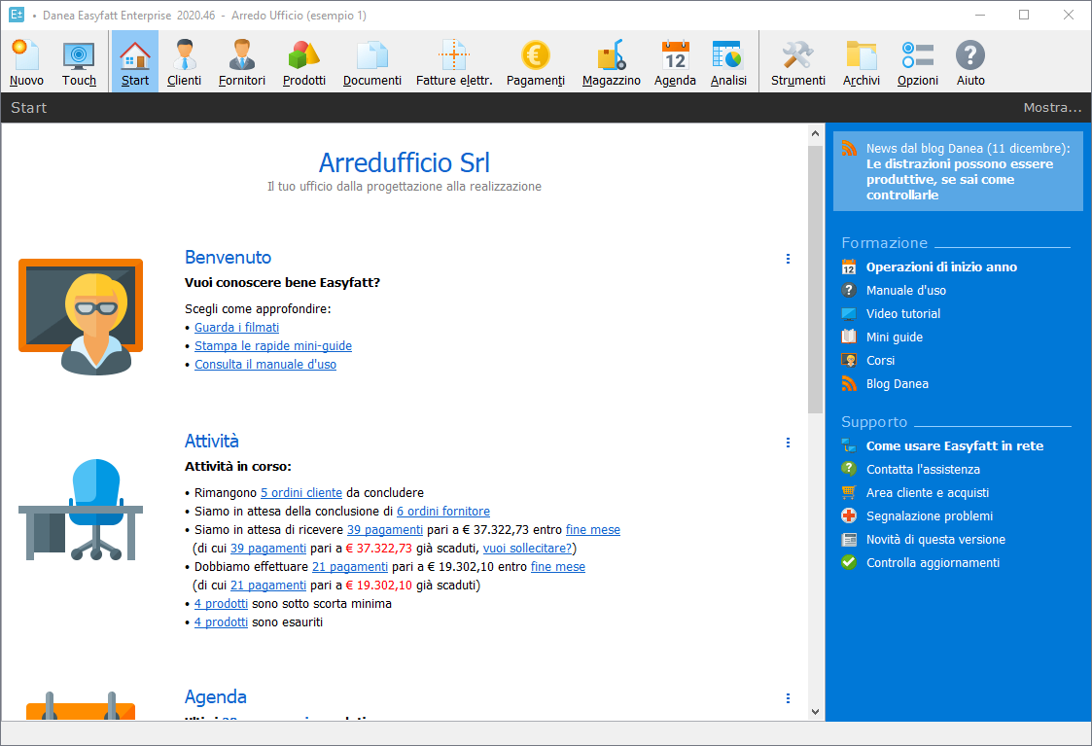1092x746 pixels.
Task: Open the Clienti section
Action: pos(185,62)
